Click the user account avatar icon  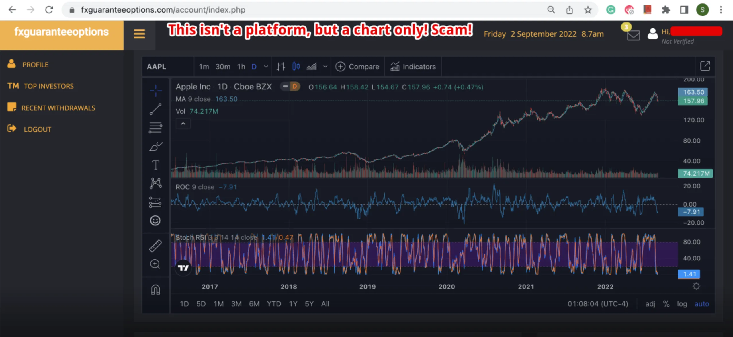click(653, 34)
